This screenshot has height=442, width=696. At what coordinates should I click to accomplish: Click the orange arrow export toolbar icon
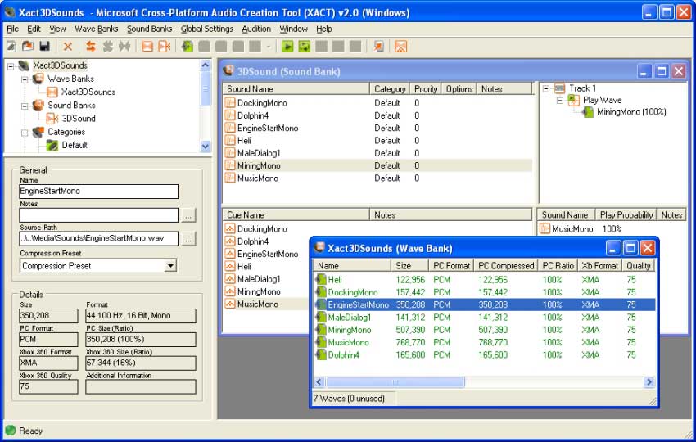[x=377, y=46]
